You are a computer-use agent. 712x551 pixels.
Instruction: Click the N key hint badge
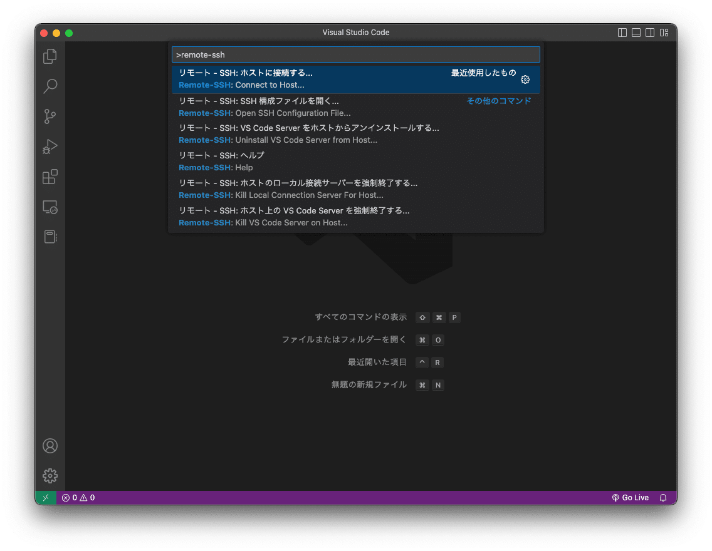click(x=437, y=385)
